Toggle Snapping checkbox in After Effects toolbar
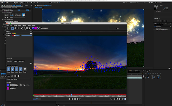 [51, 3]
